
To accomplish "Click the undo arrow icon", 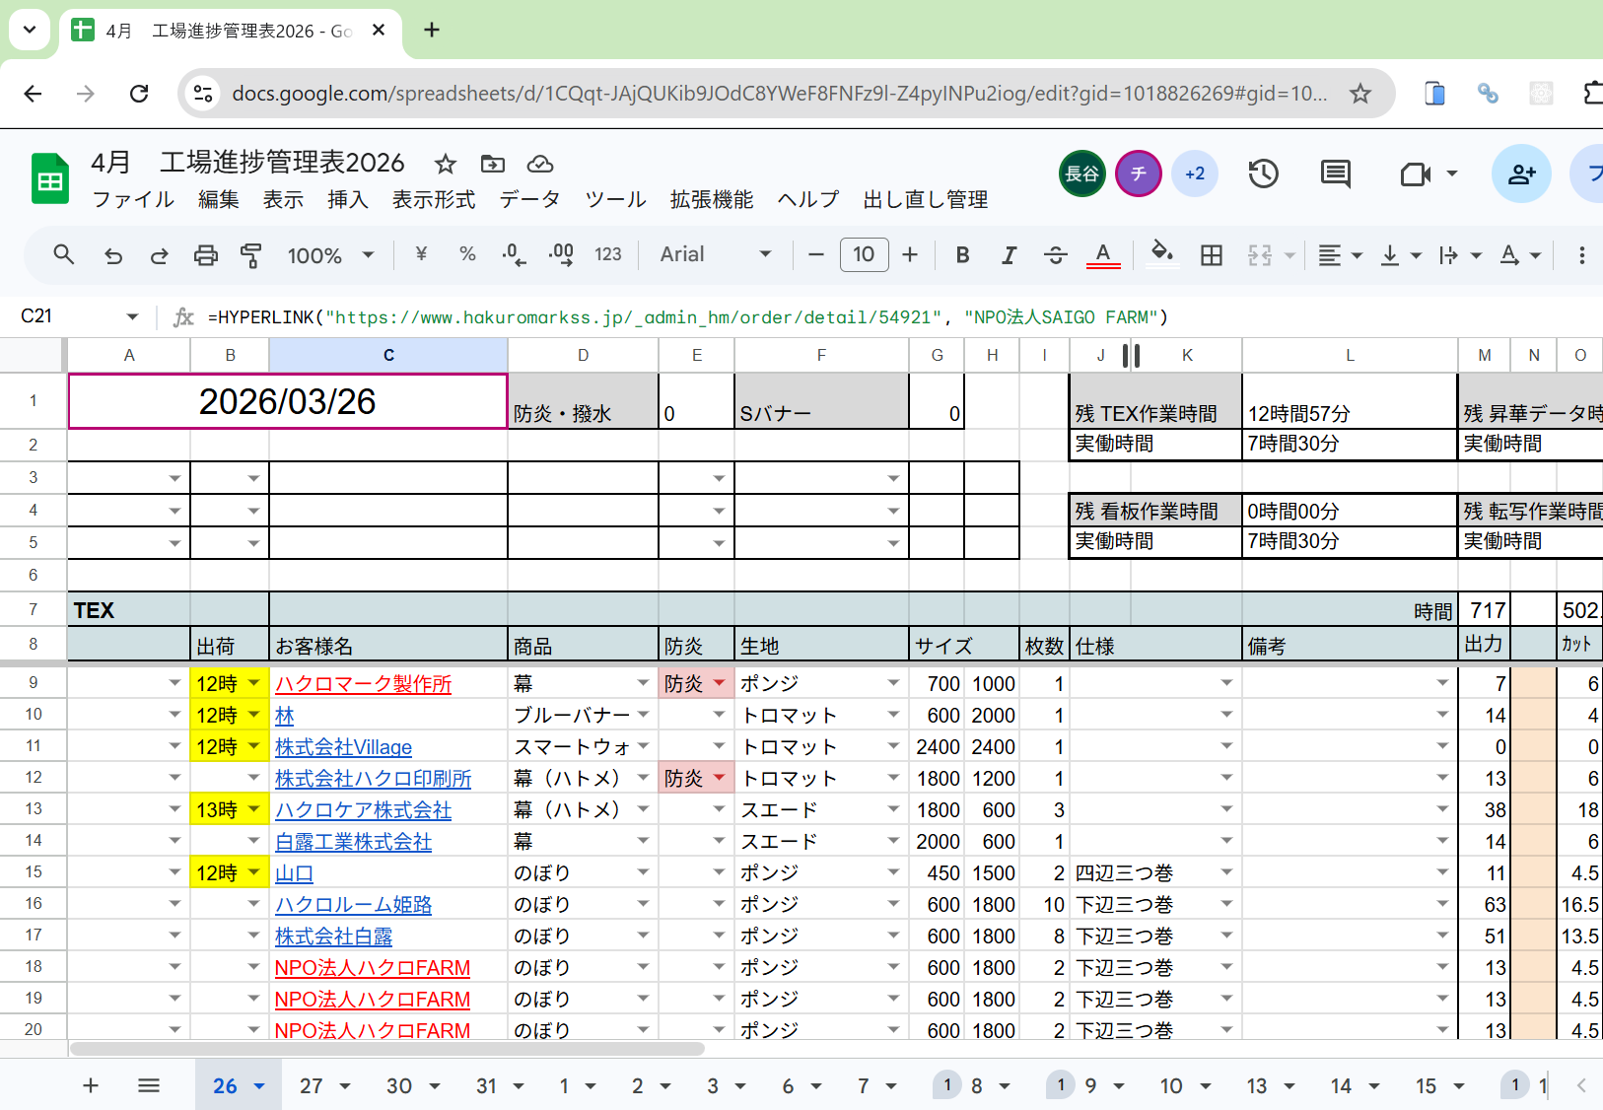I will click(x=113, y=255).
